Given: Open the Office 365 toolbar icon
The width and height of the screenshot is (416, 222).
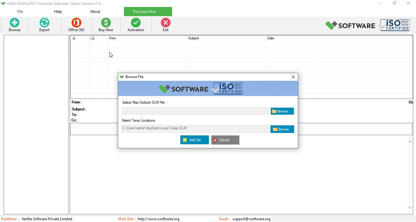Looking at the screenshot, I should click(76, 25).
